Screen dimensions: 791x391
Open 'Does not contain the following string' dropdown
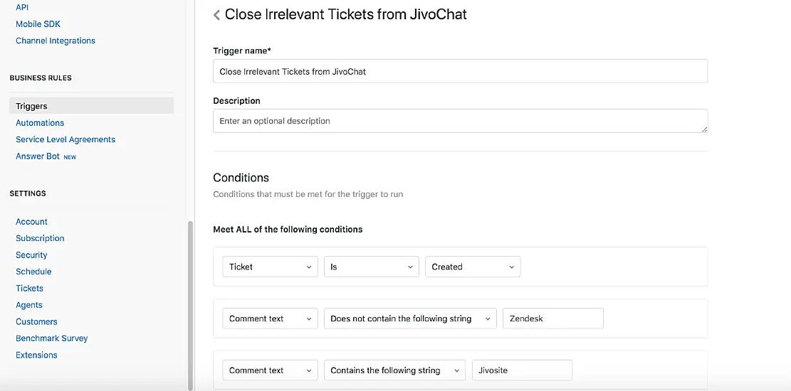tap(410, 318)
